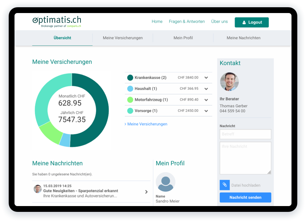Go to the Meine Nachrichten tab
Image resolution: width=306 pixels, height=222 pixels.
click(x=243, y=38)
